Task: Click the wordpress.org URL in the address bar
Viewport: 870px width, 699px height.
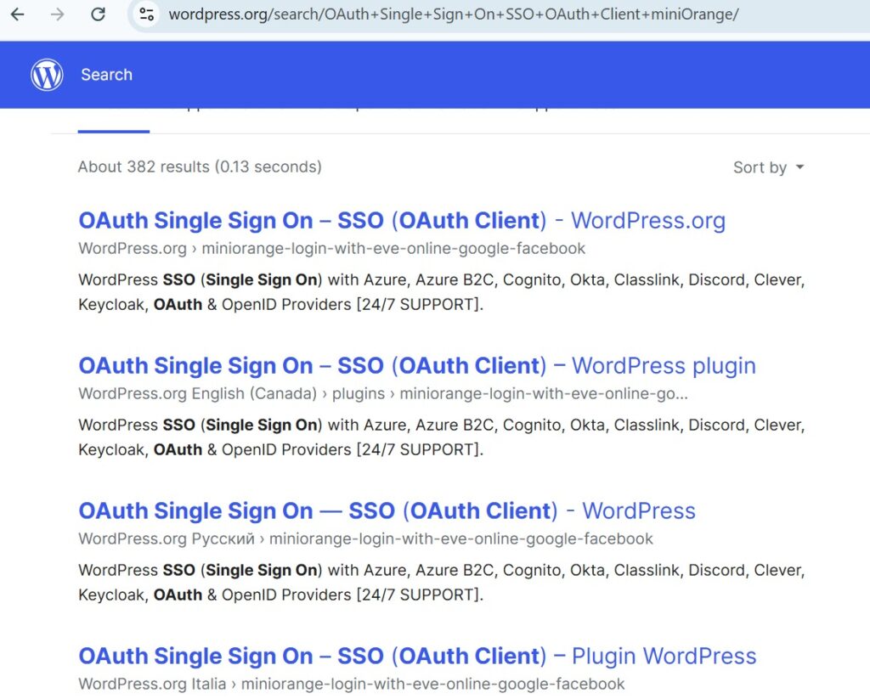Action: click(x=454, y=14)
